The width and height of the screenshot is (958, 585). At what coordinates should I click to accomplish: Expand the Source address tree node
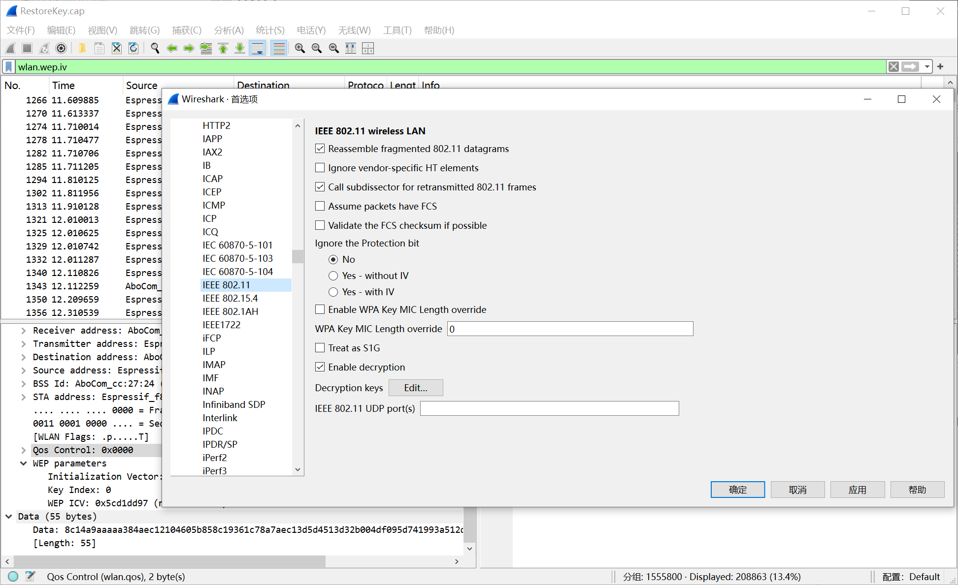(x=23, y=370)
